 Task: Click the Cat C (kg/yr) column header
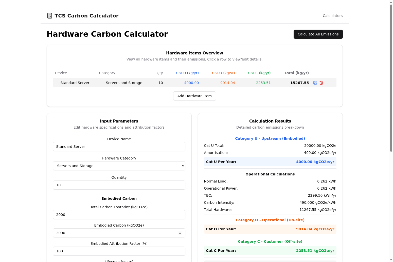coord(259,73)
